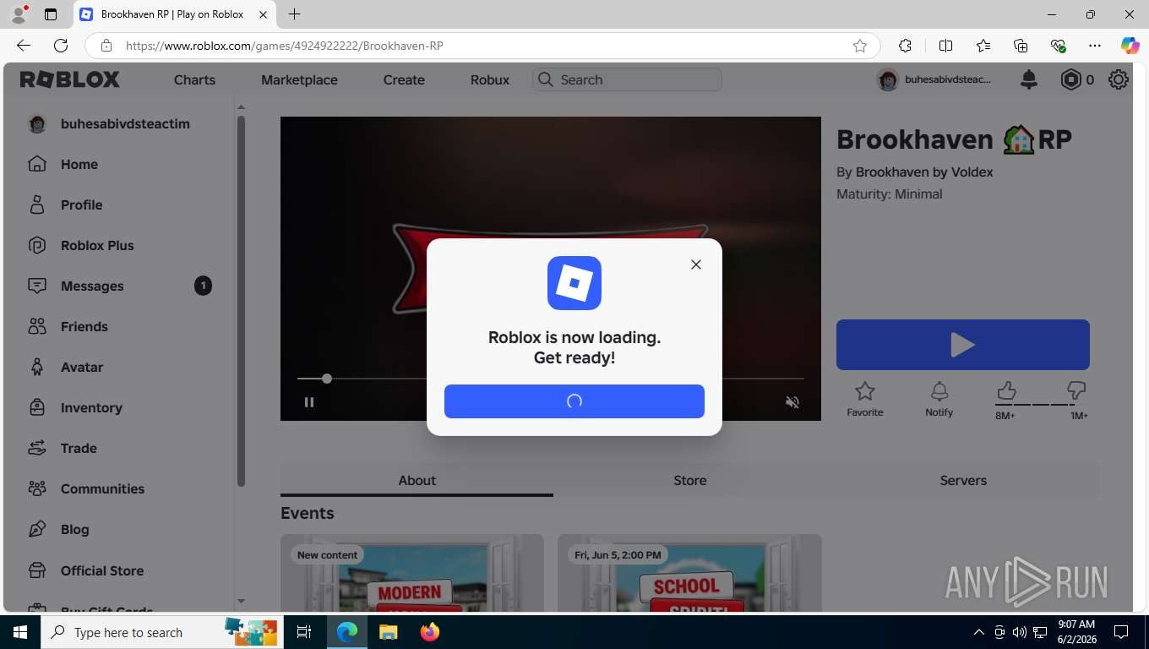This screenshot has width=1149, height=649.
Task: Open Marketplace in the top navigation
Action: pyautogui.click(x=299, y=79)
